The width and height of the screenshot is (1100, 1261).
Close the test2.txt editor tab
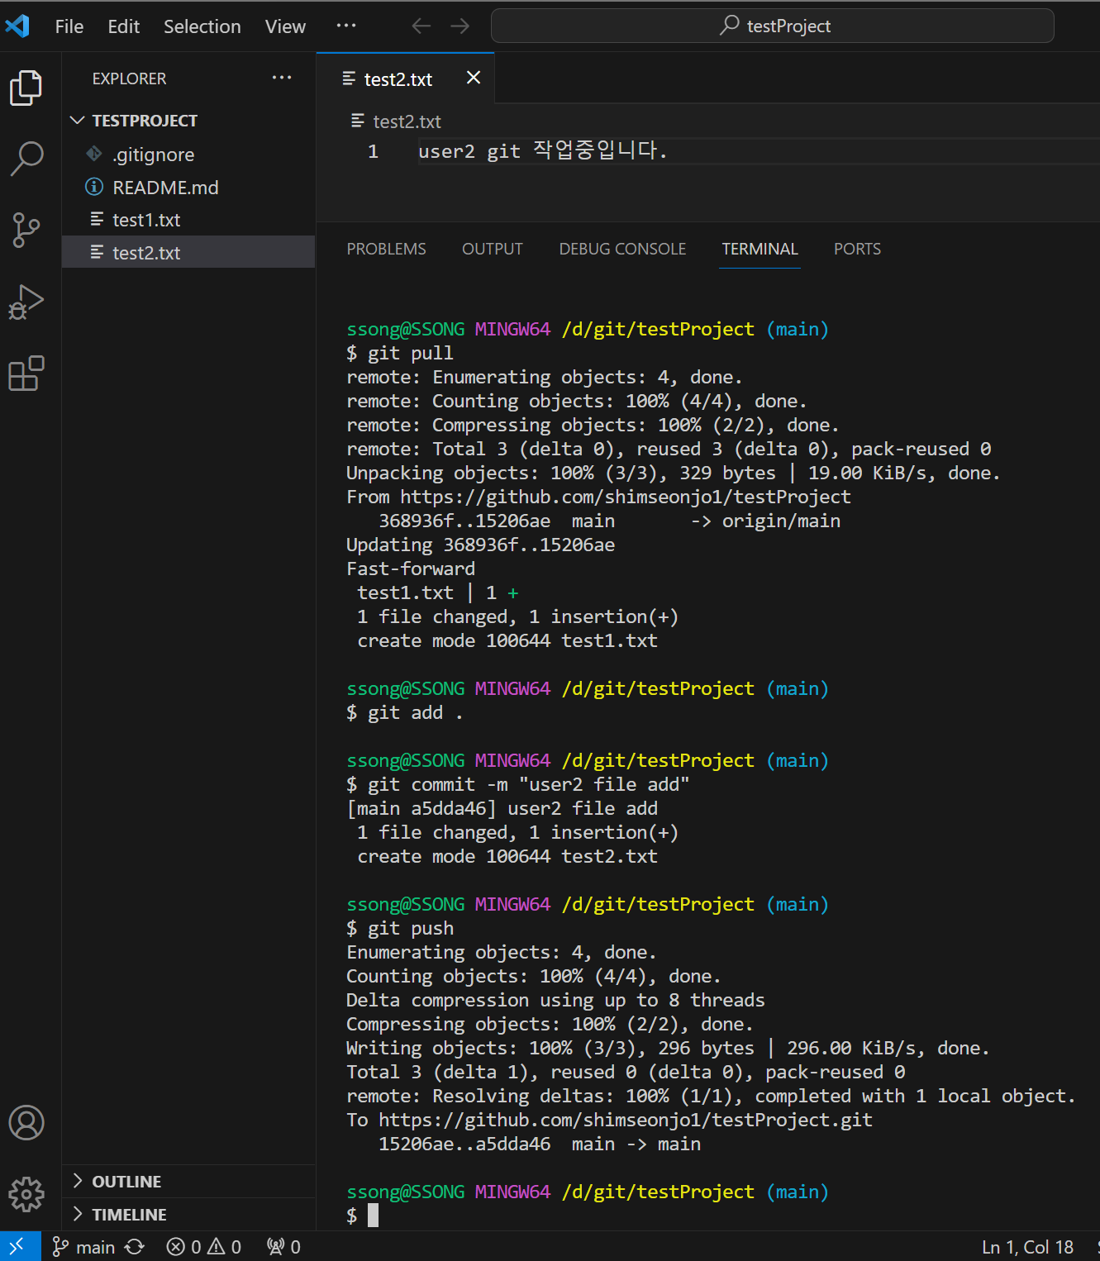(474, 78)
